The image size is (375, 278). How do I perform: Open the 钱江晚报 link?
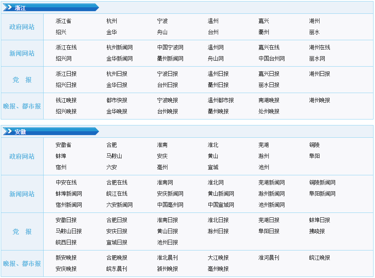pos(66,100)
